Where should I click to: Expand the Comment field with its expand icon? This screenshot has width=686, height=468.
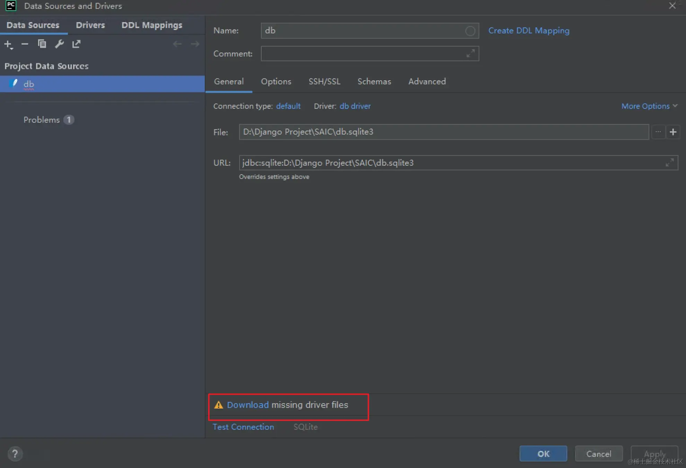pos(470,54)
